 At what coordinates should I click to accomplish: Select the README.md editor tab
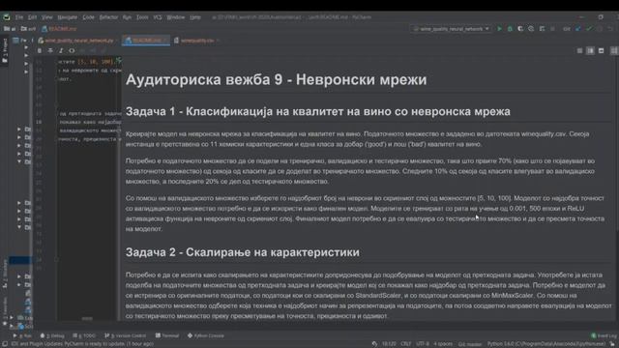[146, 41]
